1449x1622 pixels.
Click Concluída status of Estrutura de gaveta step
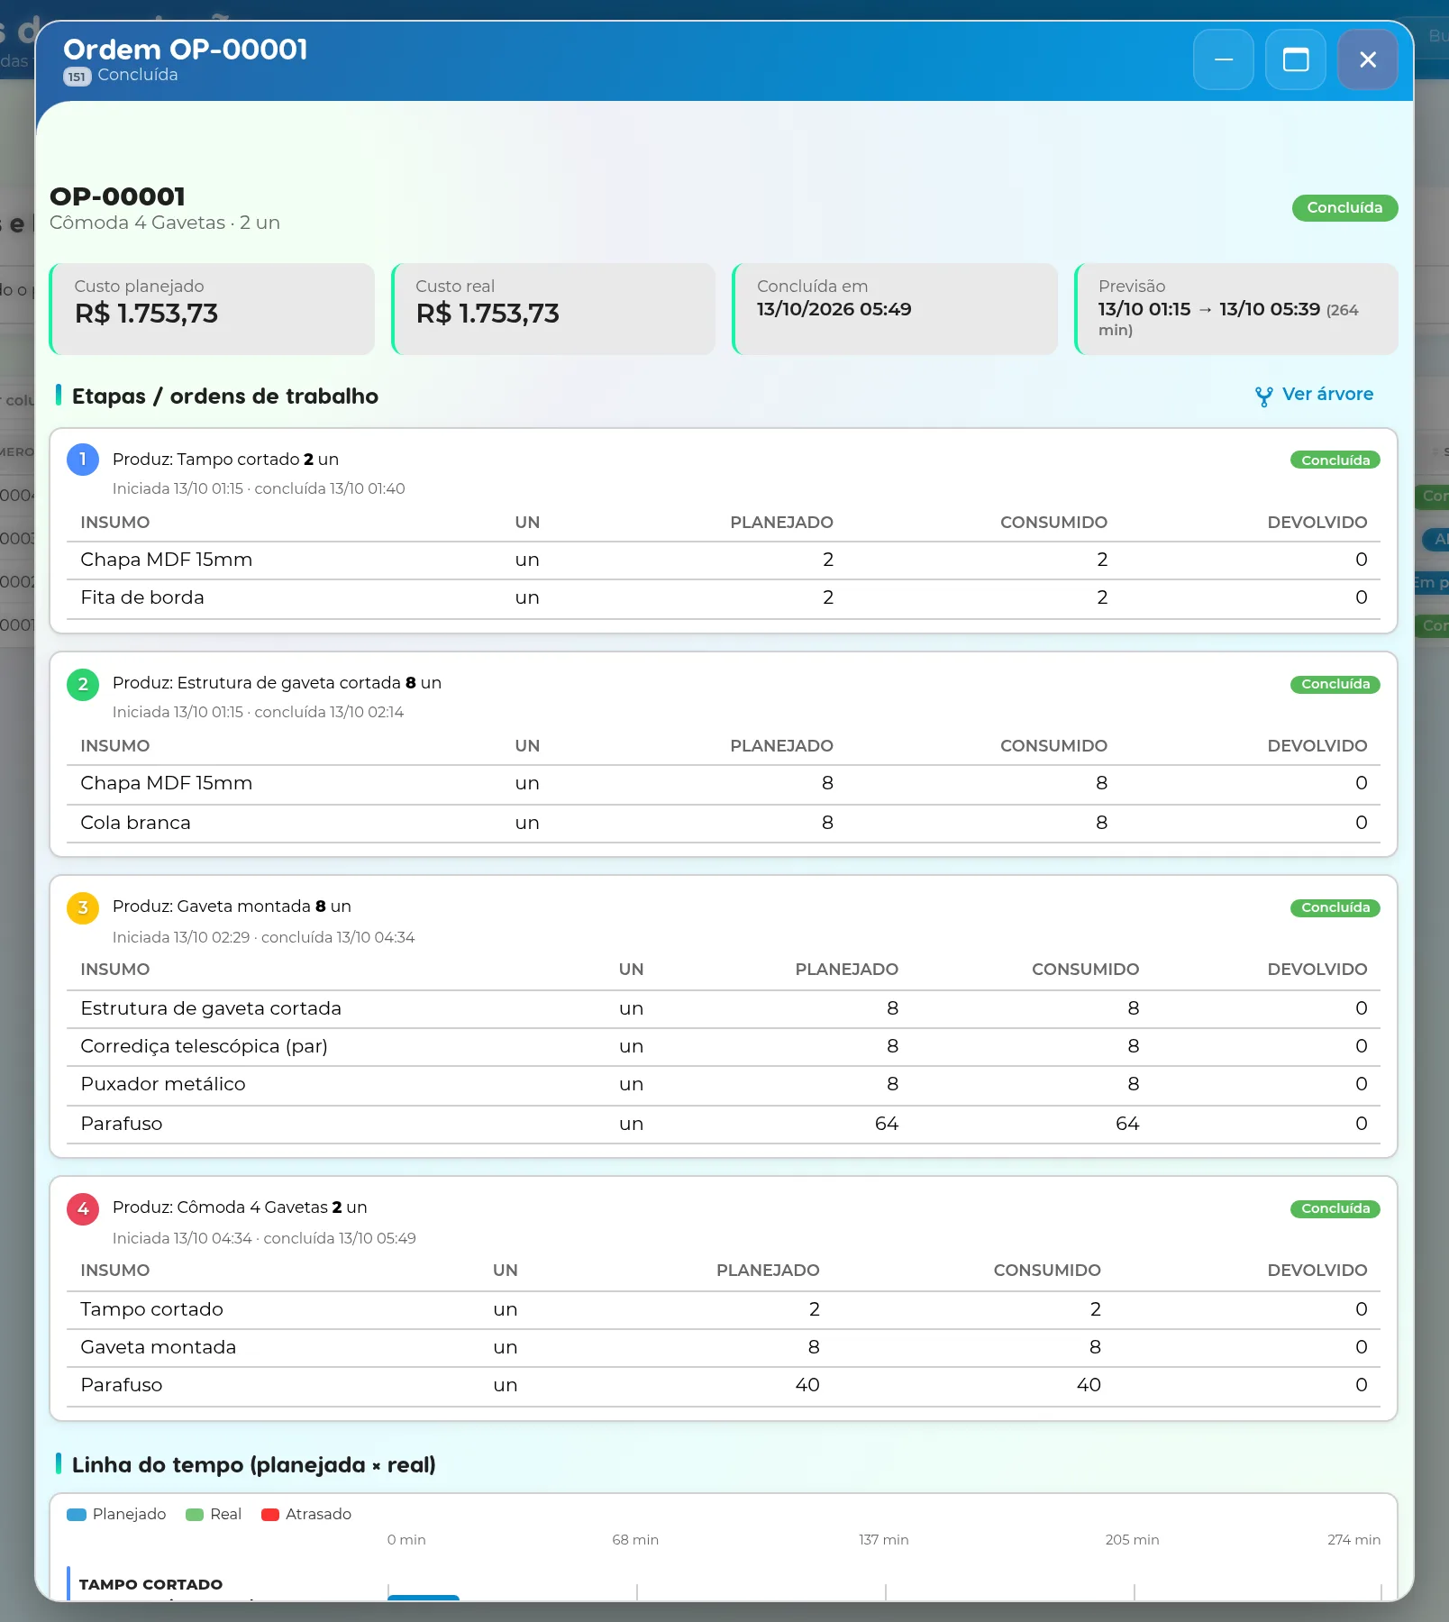coord(1335,684)
